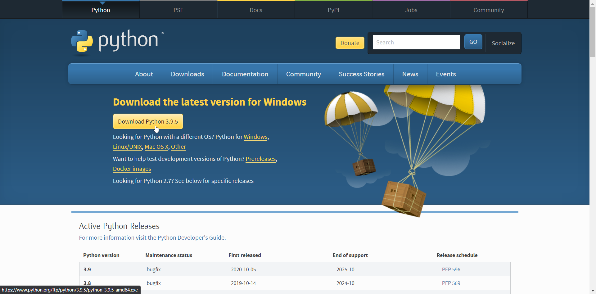Screen dimensions: 596x294
Task: Open the Prereleases link
Action: click(x=261, y=159)
